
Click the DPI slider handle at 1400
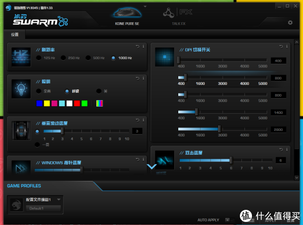tap(196, 112)
